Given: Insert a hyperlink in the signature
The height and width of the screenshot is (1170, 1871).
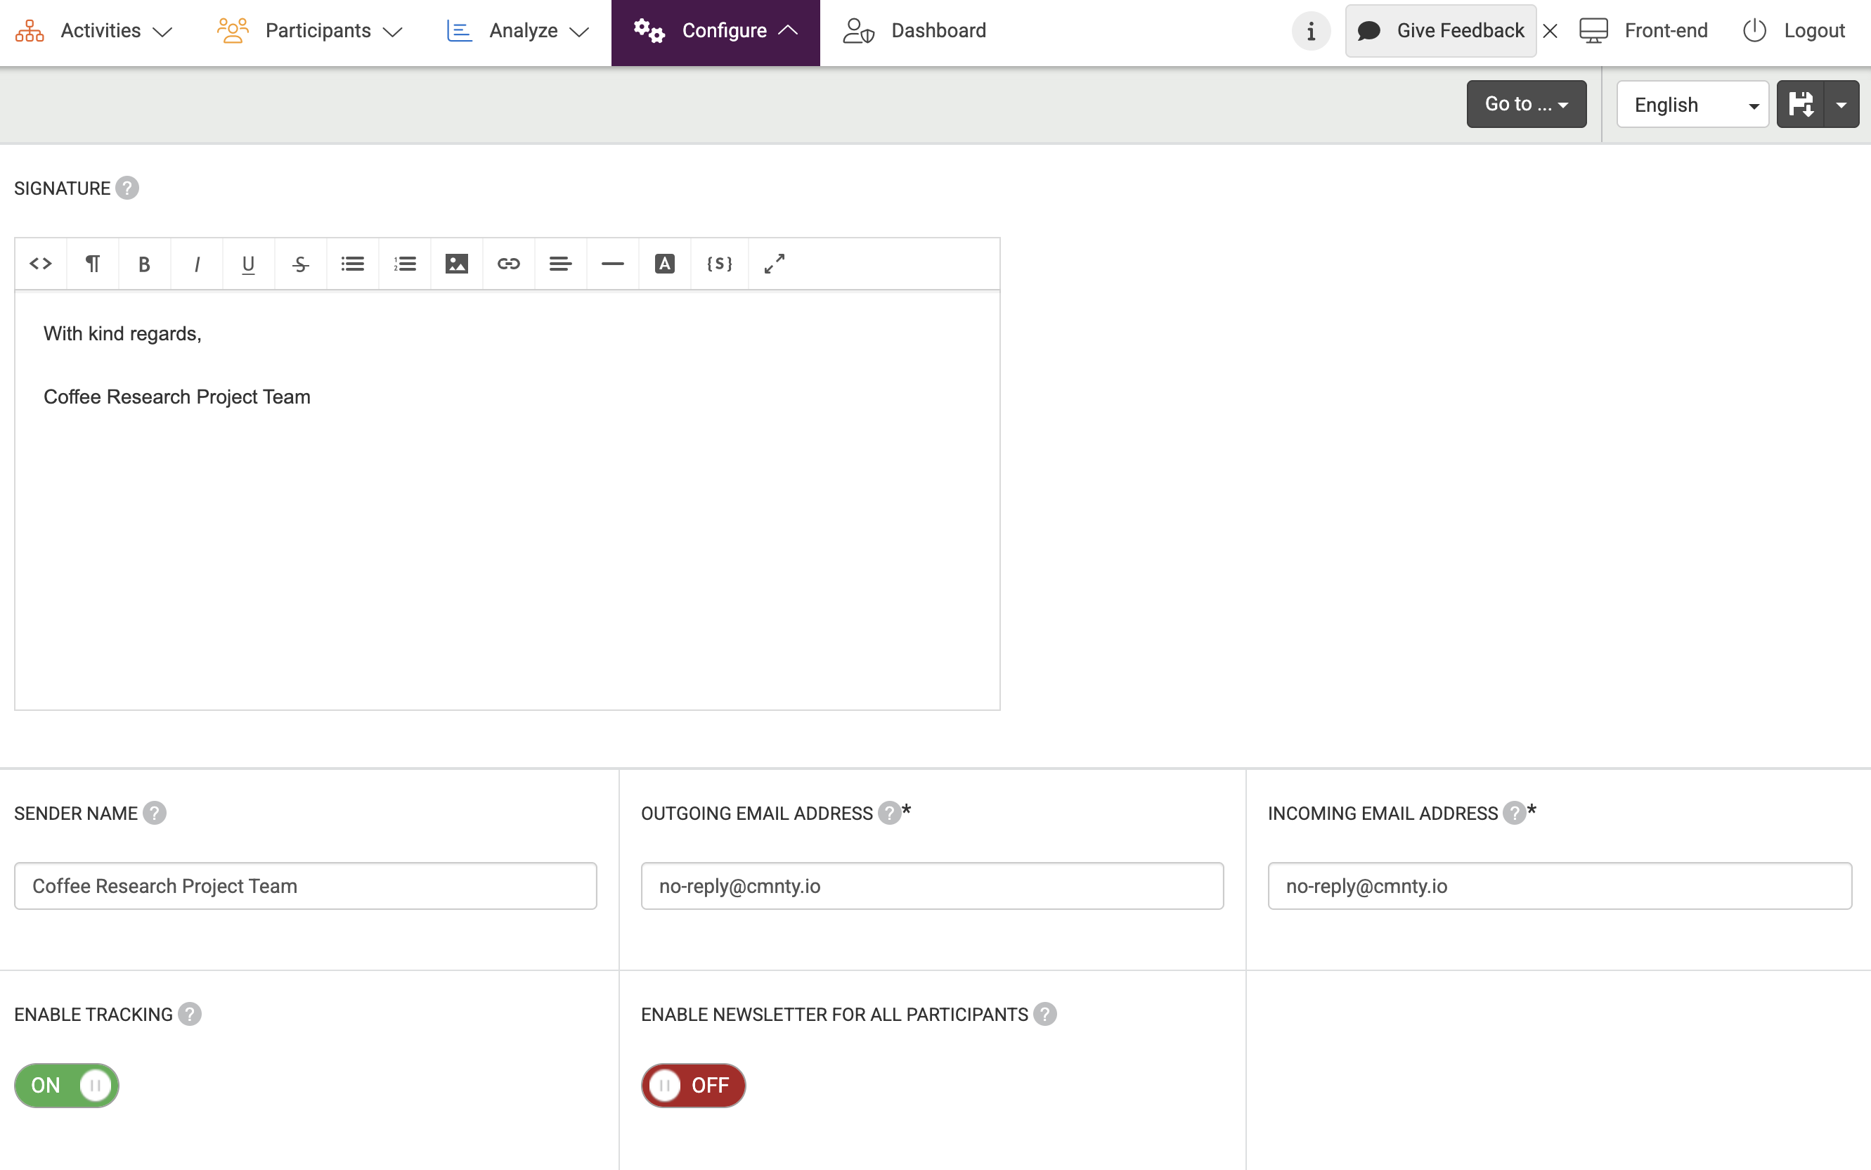Looking at the screenshot, I should (508, 264).
